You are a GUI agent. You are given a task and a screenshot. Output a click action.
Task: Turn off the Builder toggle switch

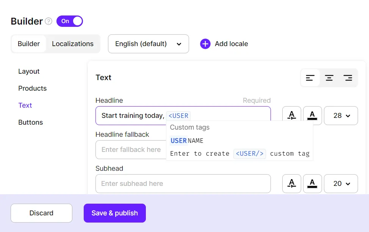click(x=70, y=21)
